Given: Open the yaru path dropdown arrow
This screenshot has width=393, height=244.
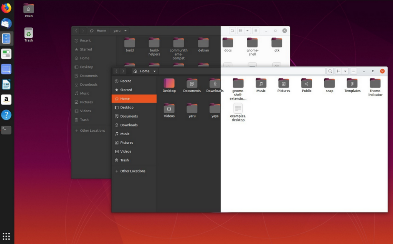Looking at the screenshot, I should [125, 31].
